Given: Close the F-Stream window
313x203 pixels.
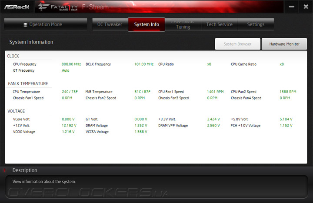Looking at the screenshot, I should (x=306, y=7).
